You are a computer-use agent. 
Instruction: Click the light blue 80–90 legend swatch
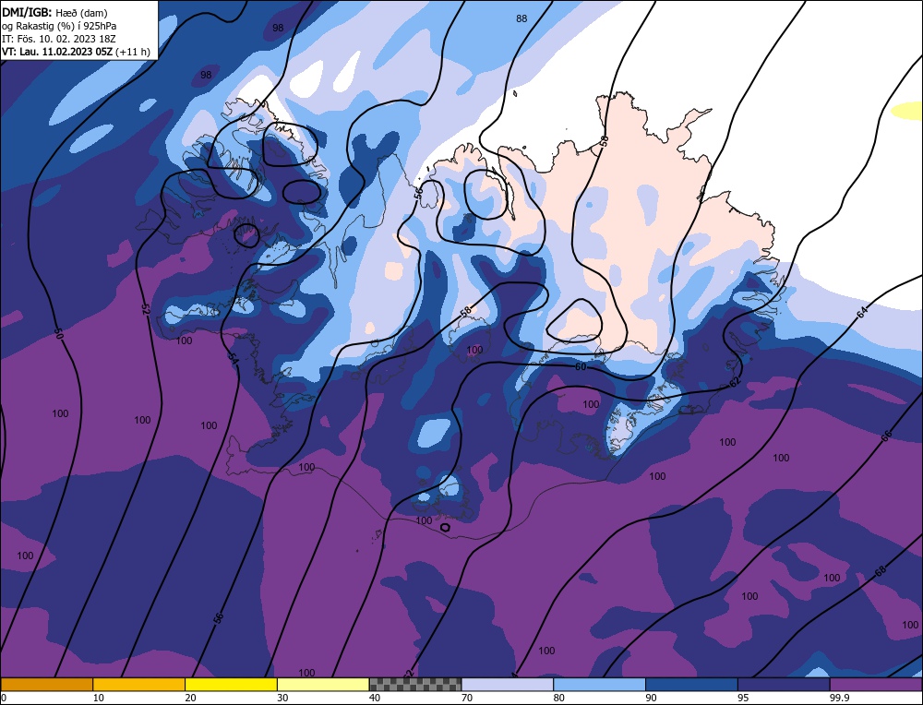click(600, 685)
